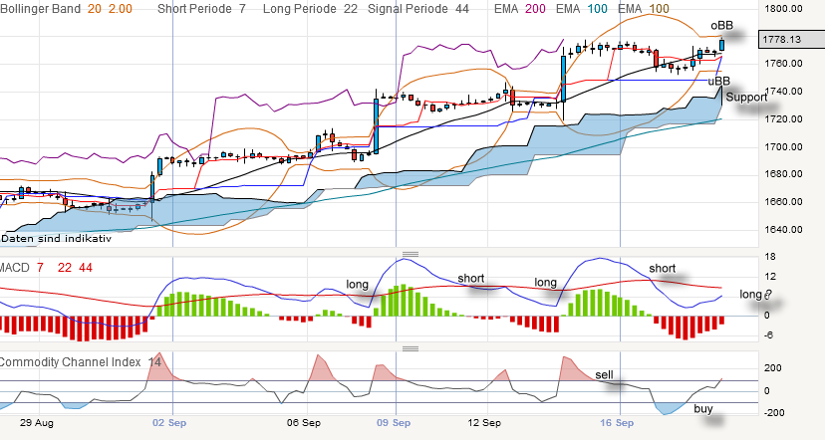This screenshot has width=825, height=440.
Task: Click the 'buy' annotation on CCI panel
Action: (x=702, y=408)
